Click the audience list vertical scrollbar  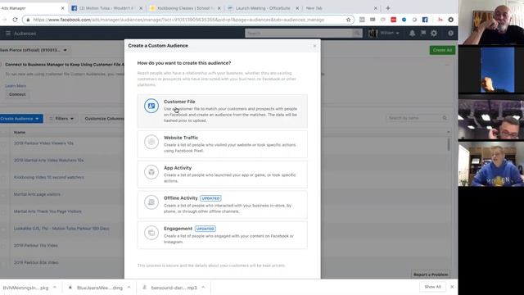pyautogui.click(x=448, y=145)
